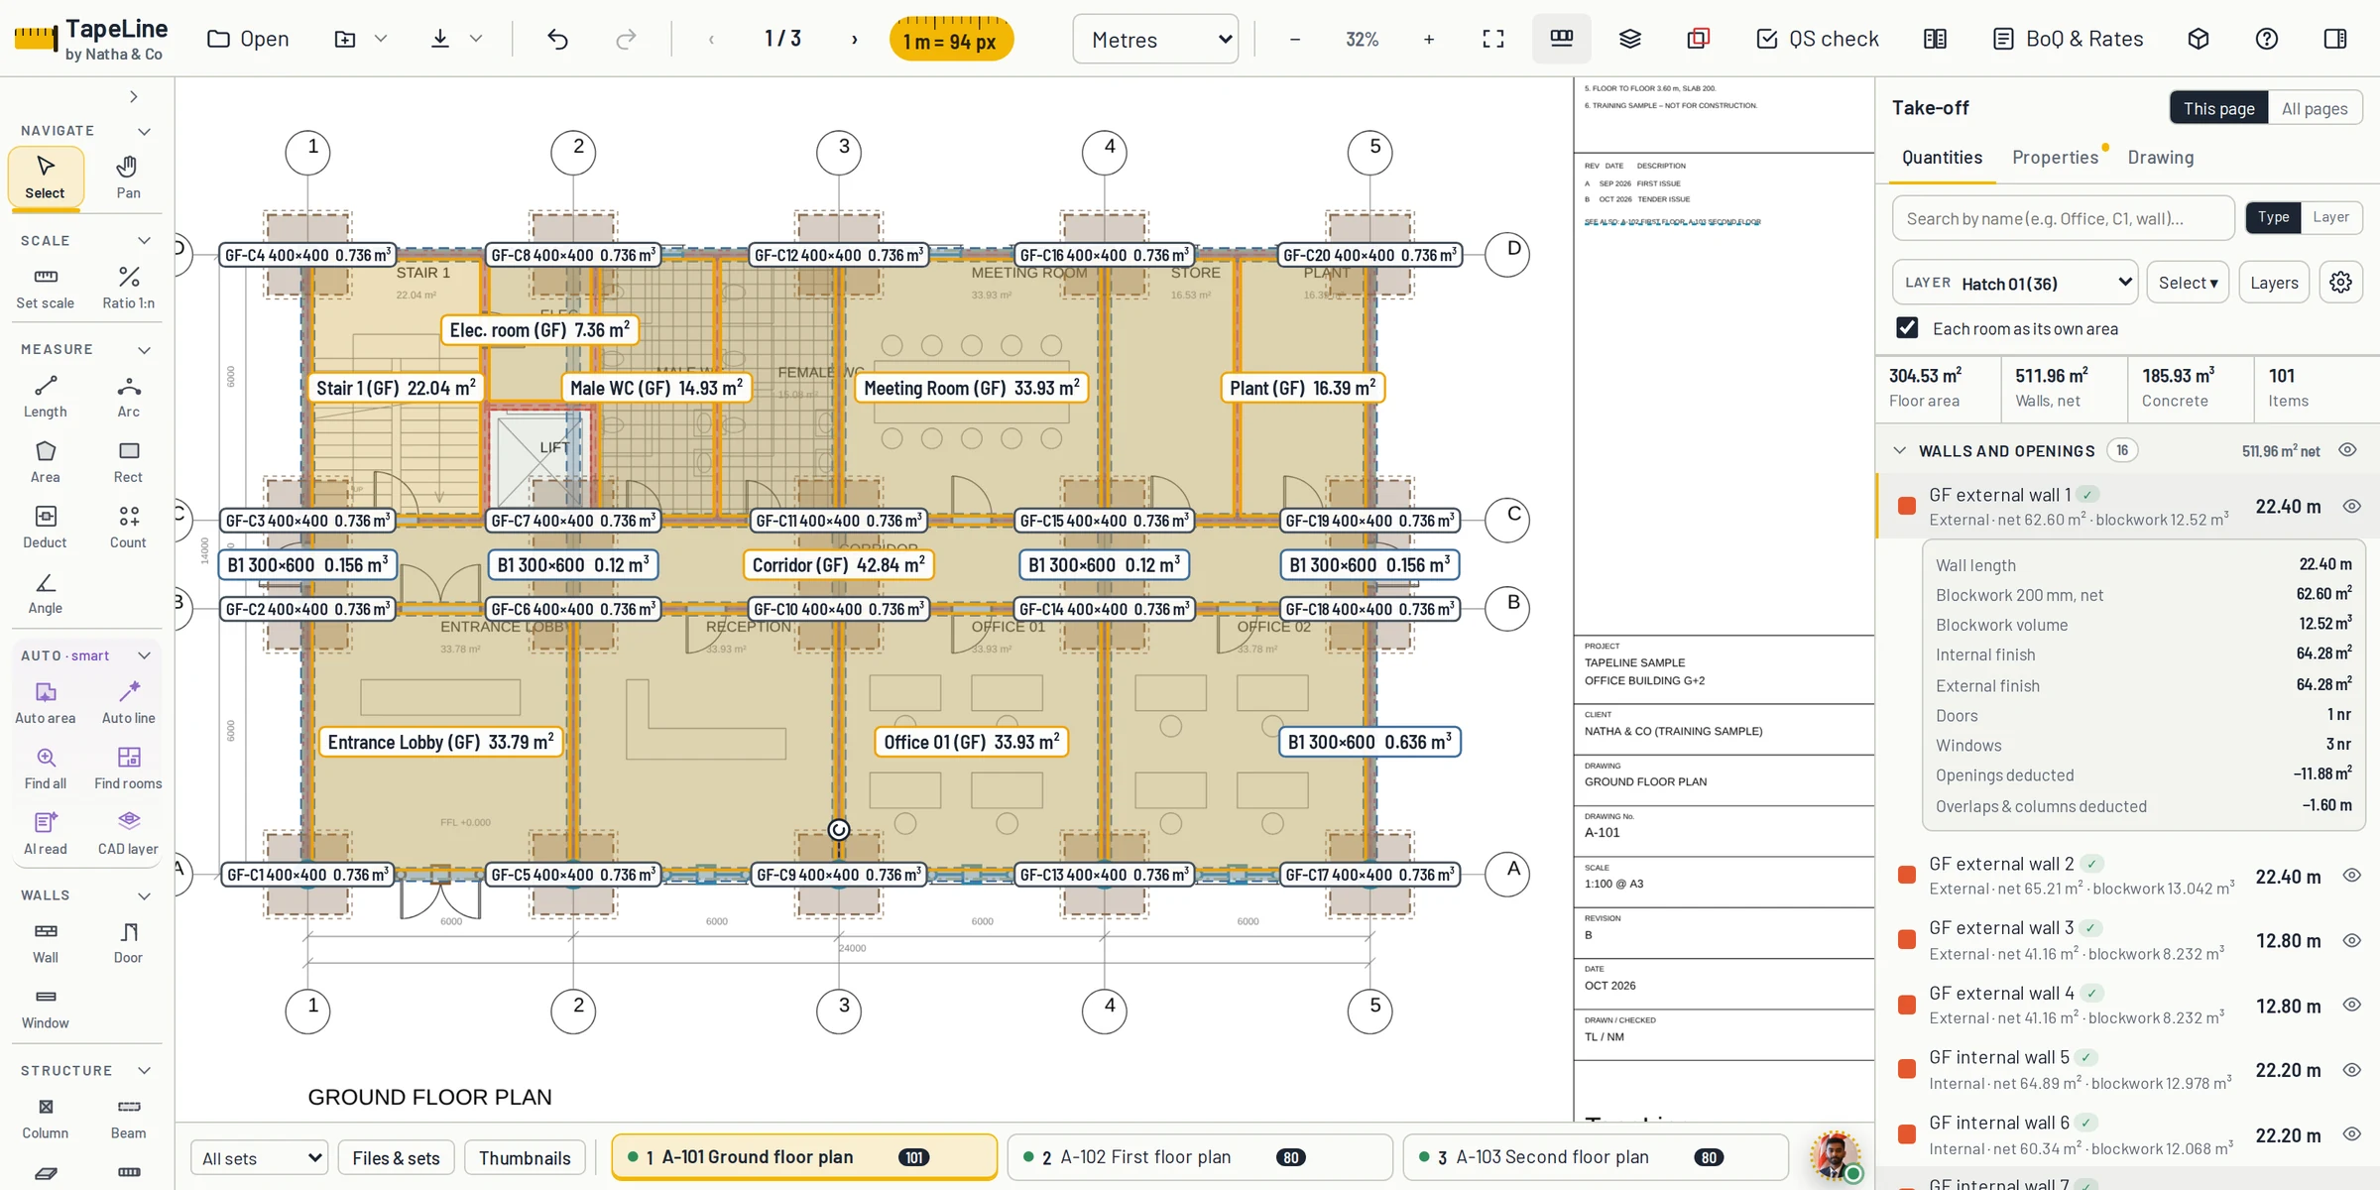Open the Quantities tab

point(1942,158)
